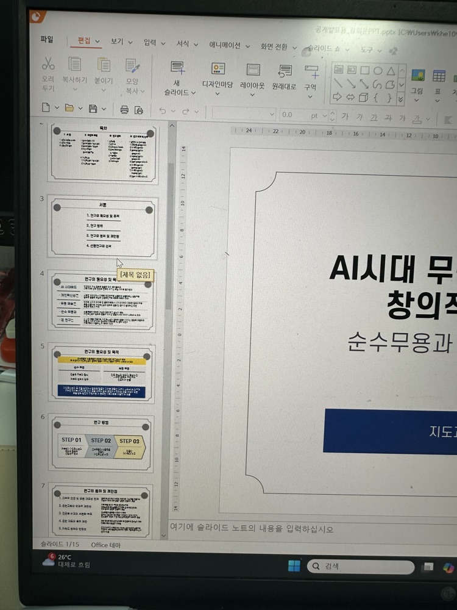The image size is (457, 610).
Task: Open the pt unit dropdown
Action: [x=325, y=115]
